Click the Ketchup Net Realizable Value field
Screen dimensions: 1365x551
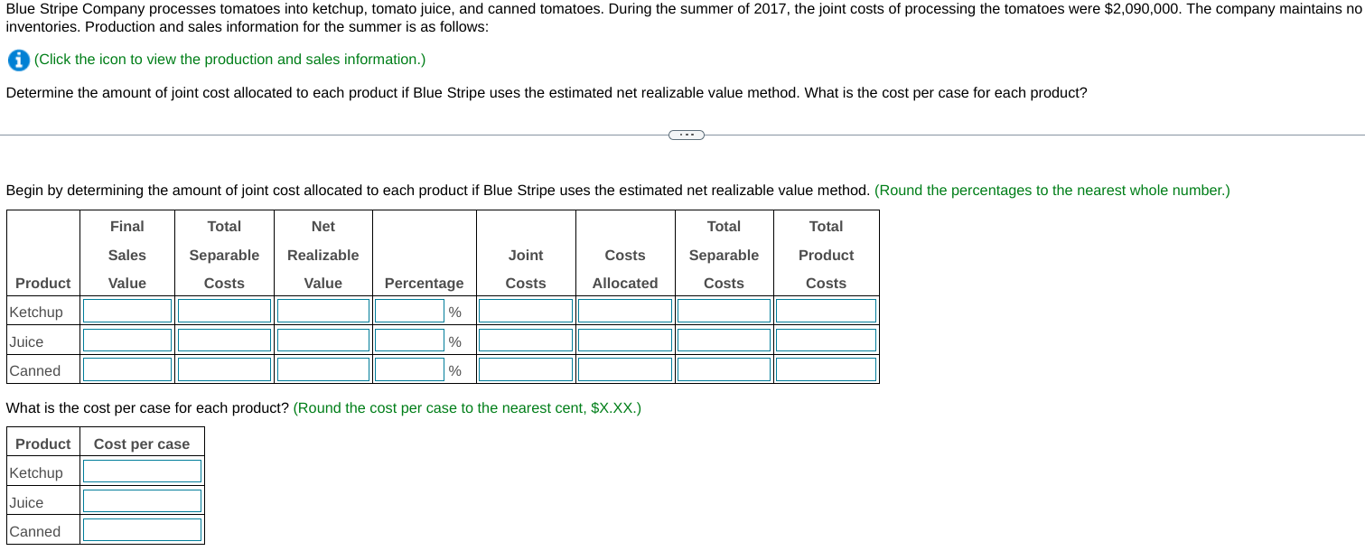coord(323,310)
